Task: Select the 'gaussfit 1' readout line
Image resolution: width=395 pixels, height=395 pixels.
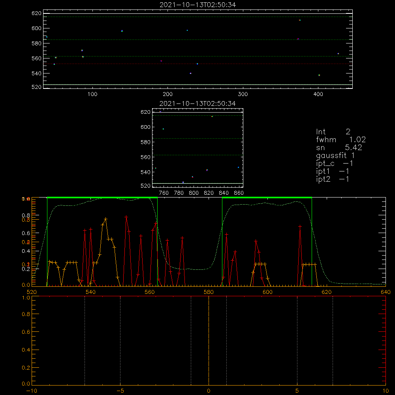Action: click(x=335, y=155)
